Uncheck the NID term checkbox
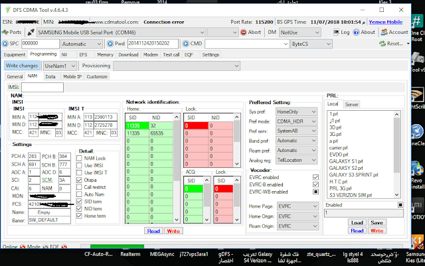This screenshot has width=425, height=266. pos(79,208)
